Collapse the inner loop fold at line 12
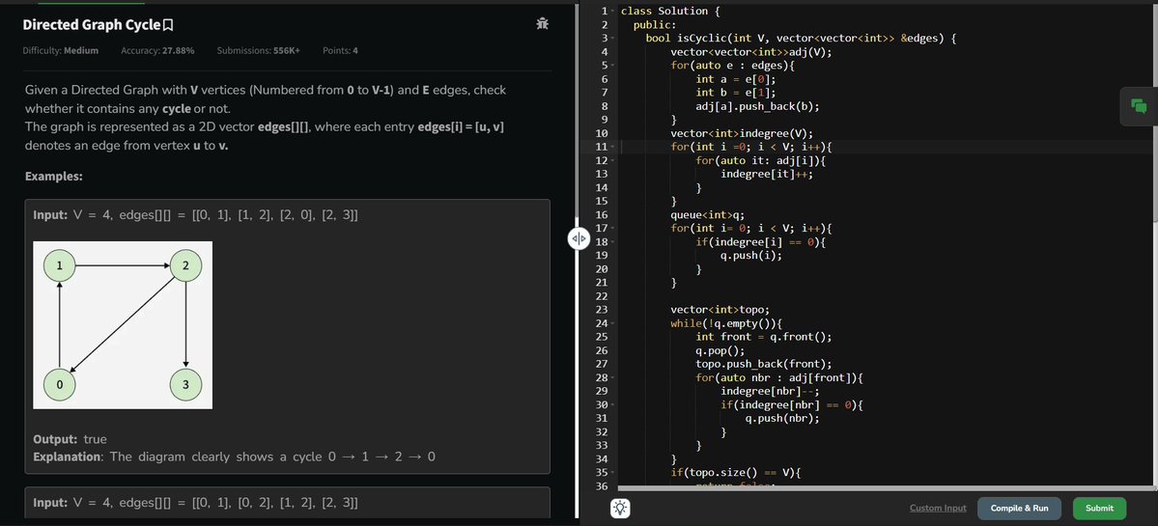Image resolution: width=1158 pixels, height=526 pixels. click(612, 161)
